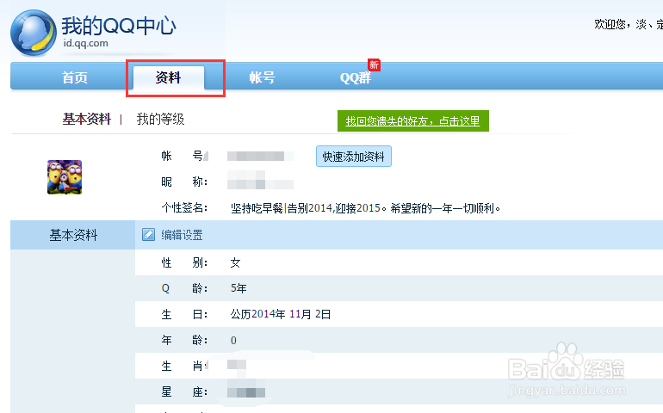Click the Minions profile avatar
663x413 pixels.
[65, 177]
